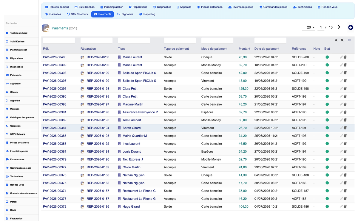Click amount 125,30 for PAY-2026-00396
The image size is (358, 221).
243,89
